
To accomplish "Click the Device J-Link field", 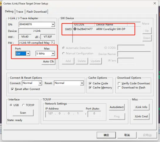I will [x=37, y=31].
